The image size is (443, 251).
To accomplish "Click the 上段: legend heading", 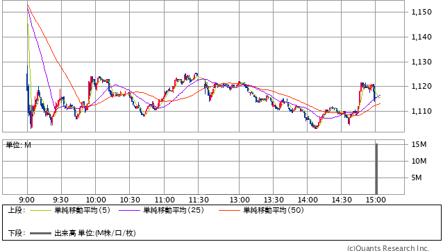I will point(17,210).
